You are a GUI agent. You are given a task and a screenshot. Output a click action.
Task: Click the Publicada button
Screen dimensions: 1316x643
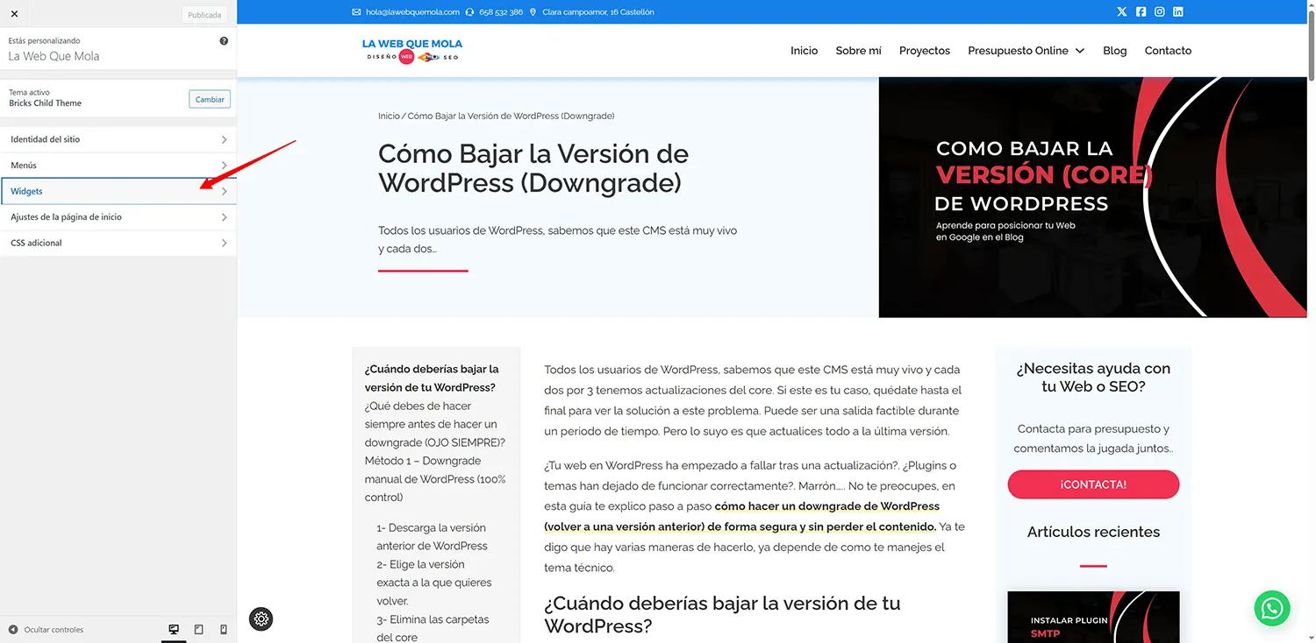coord(204,15)
